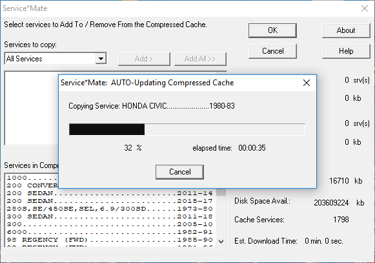Select the 300 2005-10 row
375x263 pixels.
tap(110, 224)
